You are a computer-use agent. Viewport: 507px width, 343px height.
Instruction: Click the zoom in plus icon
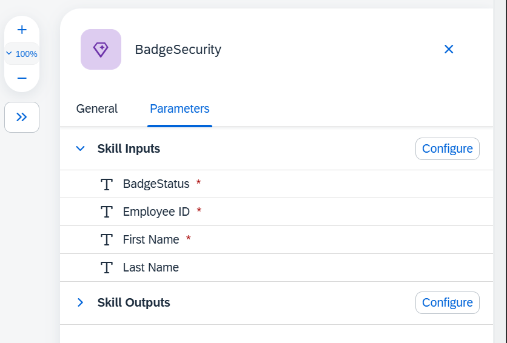click(x=22, y=30)
